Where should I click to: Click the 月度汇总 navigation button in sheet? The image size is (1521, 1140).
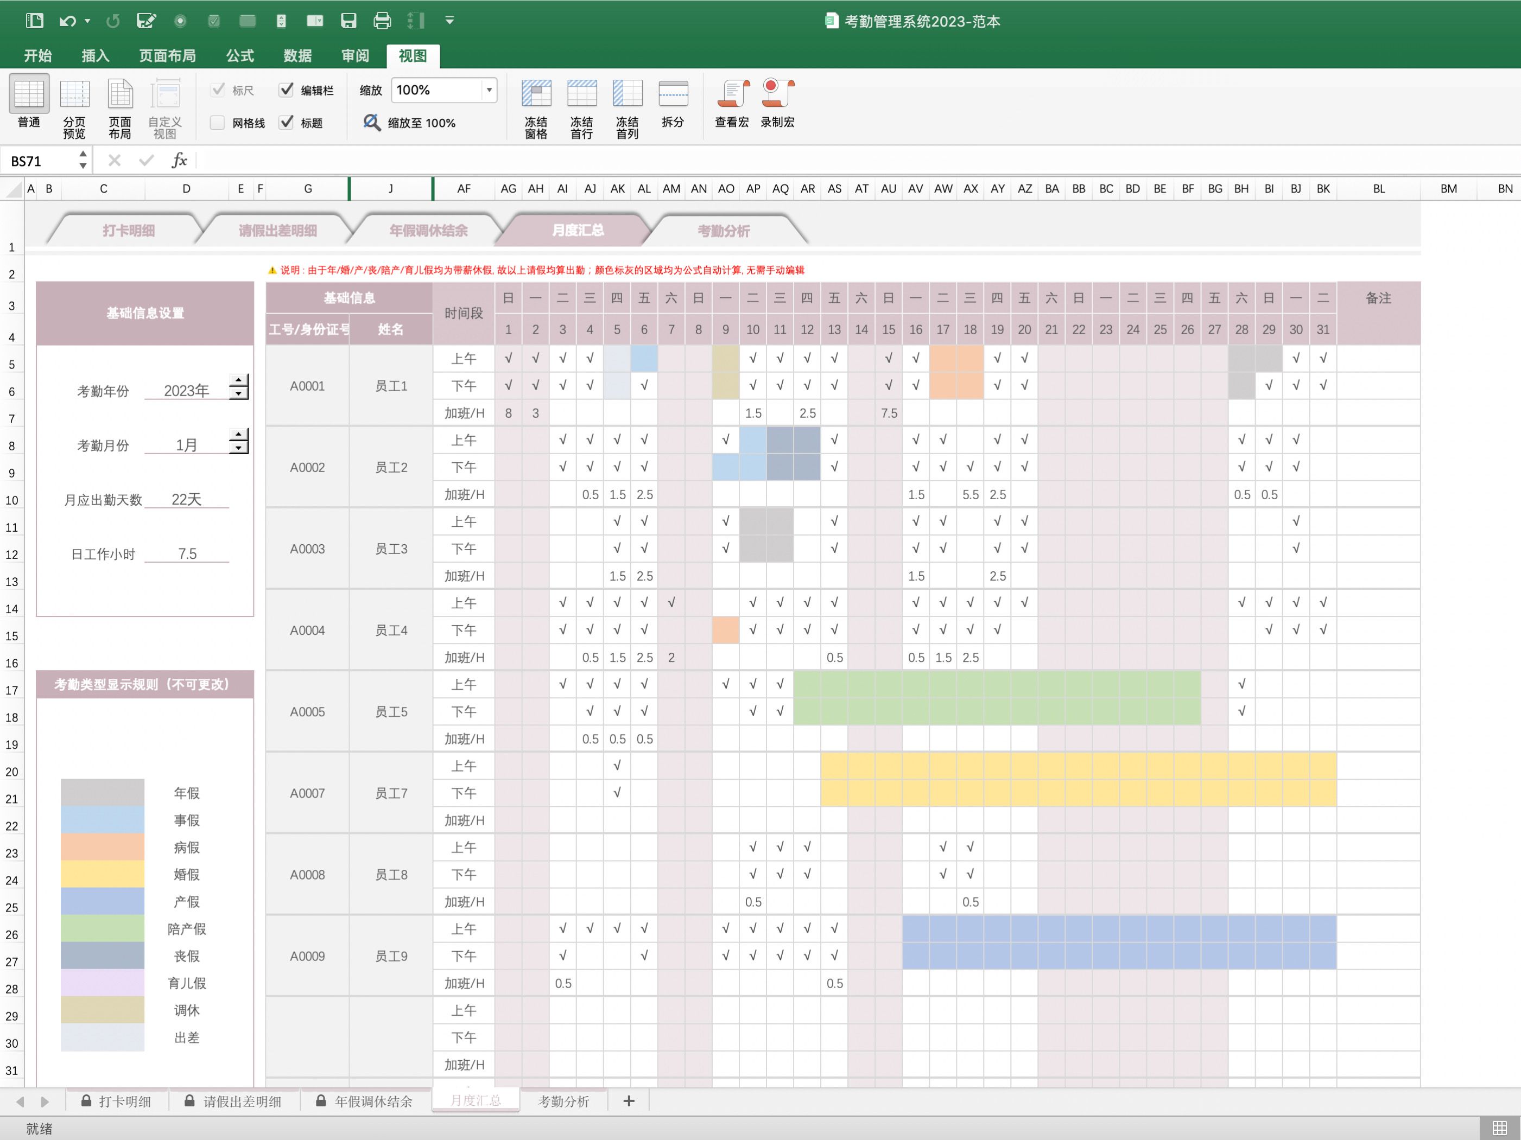tap(577, 230)
